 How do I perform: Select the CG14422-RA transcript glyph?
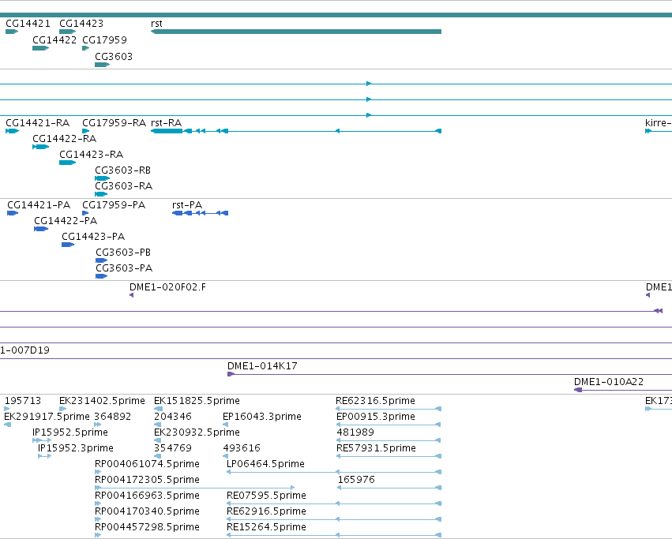pos(41,147)
